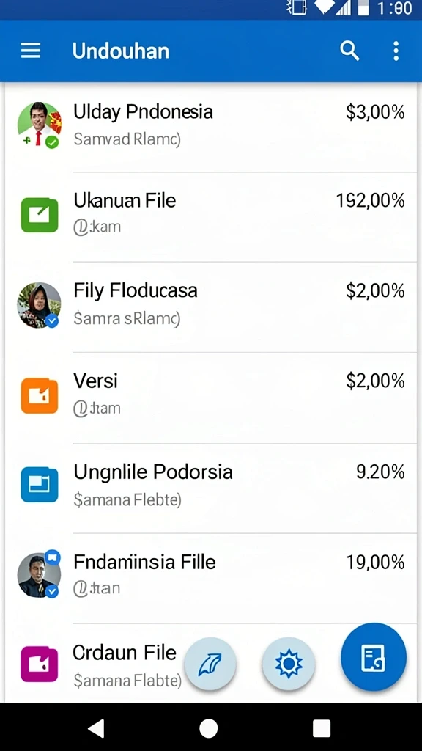The width and height of the screenshot is (422, 751).
Task: Tap the search magnifier icon
Action: [x=349, y=51]
